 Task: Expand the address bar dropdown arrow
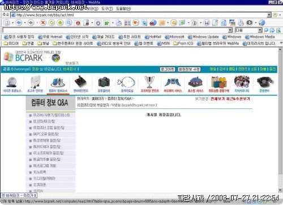click(269, 15)
